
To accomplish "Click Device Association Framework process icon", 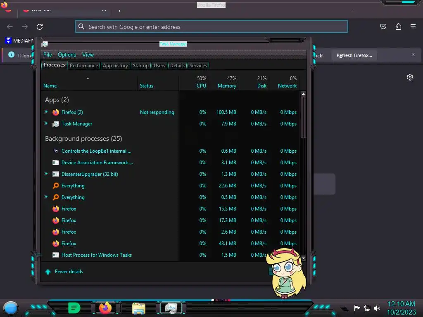I will coord(56,163).
